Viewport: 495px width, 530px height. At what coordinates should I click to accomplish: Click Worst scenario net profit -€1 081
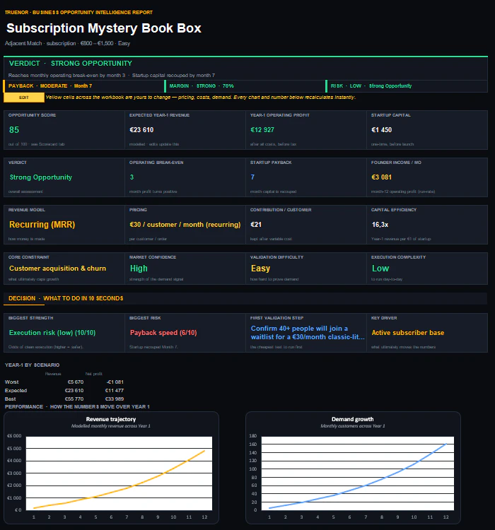pos(115,382)
